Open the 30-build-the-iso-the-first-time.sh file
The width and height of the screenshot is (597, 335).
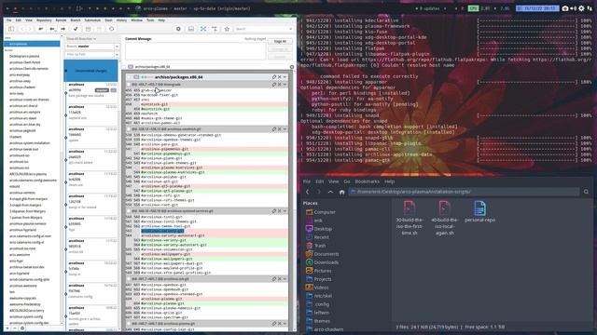(410, 218)
